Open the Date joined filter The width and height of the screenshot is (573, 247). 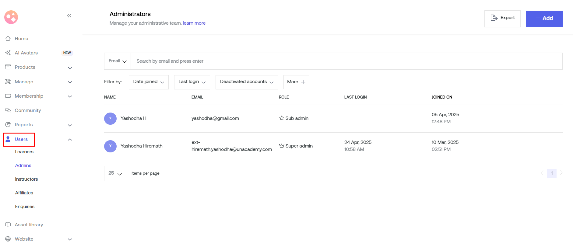(149, 82)
